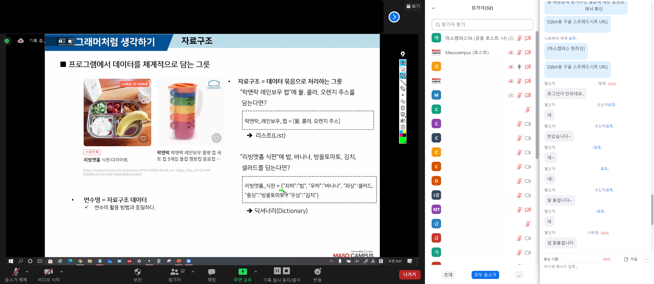This screenshot has height=284, width=654.
Task: Click the undo arrow in annotation toolbar
Action: click(x=403, y=101)
